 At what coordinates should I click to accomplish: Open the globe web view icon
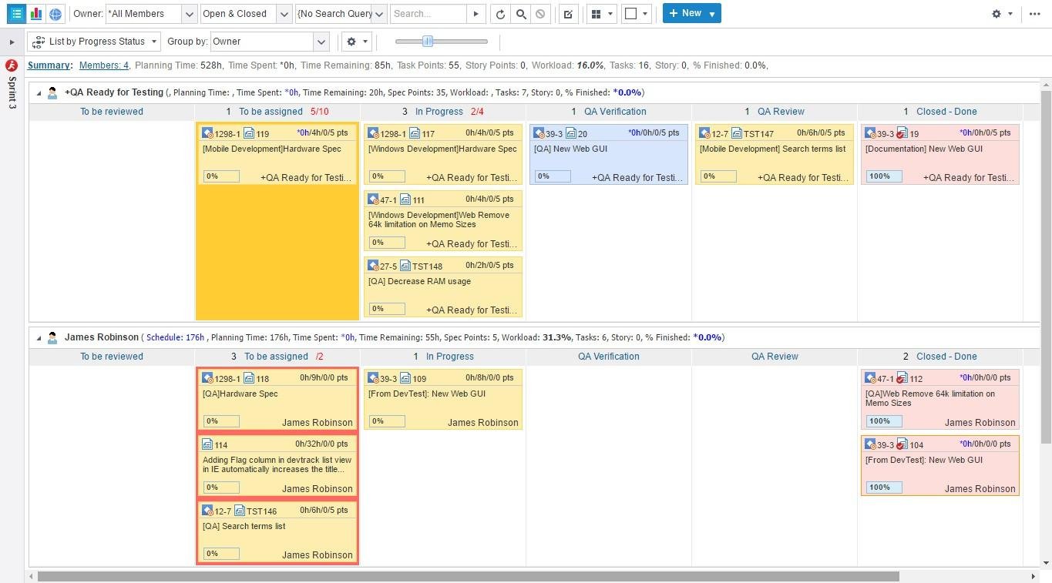click(55, 14)
